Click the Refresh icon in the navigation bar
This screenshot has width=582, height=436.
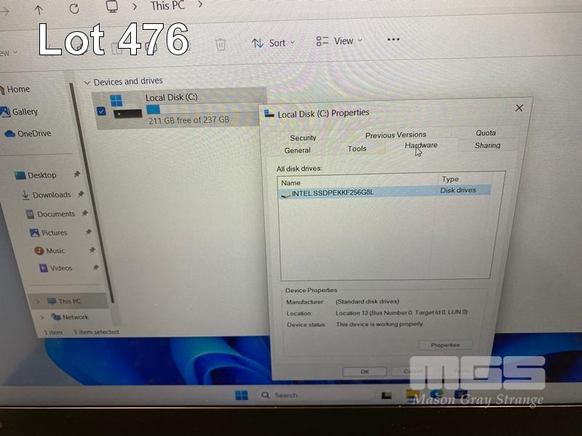coord(74,9)
